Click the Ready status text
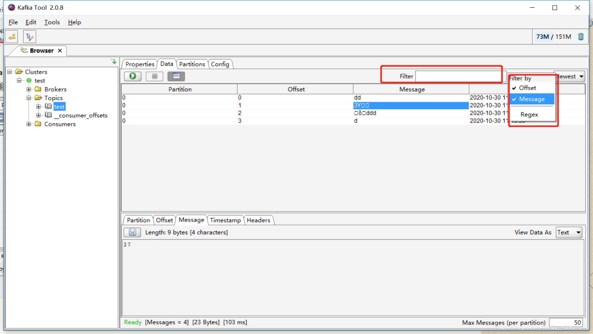Image resolution: width=593 pixels, height=334 pixels. coord(133,322)
